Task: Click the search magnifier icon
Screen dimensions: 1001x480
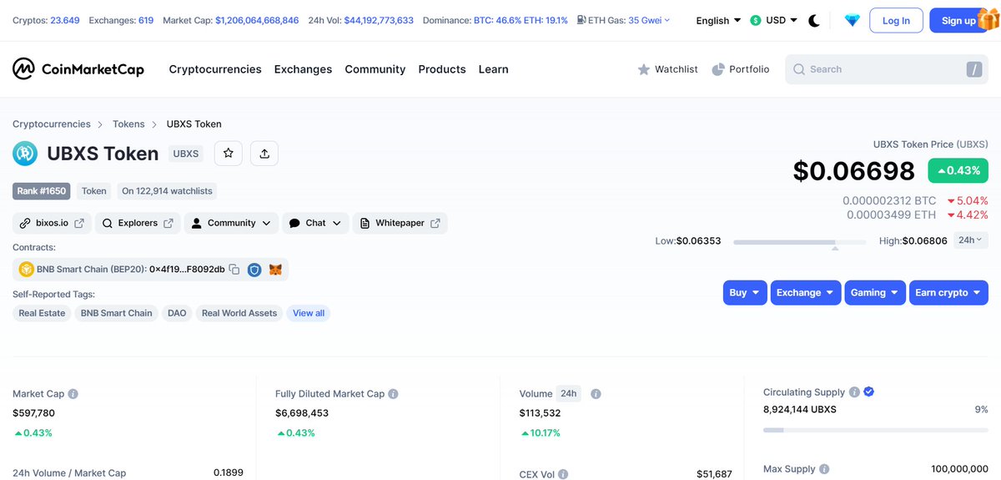Action: point(799,69)
